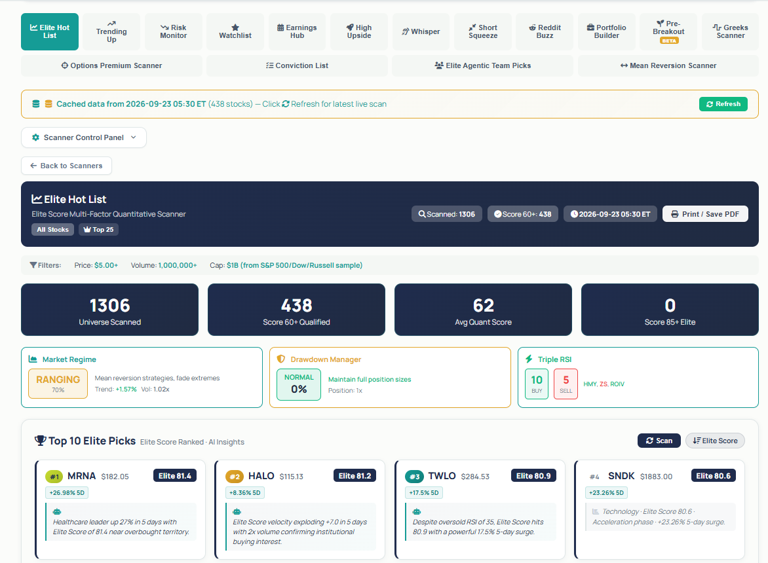Click the Triple RSI lightning bolt icon
The height and width of the screenshot is (563, 768).
click(x=529, y=359)
